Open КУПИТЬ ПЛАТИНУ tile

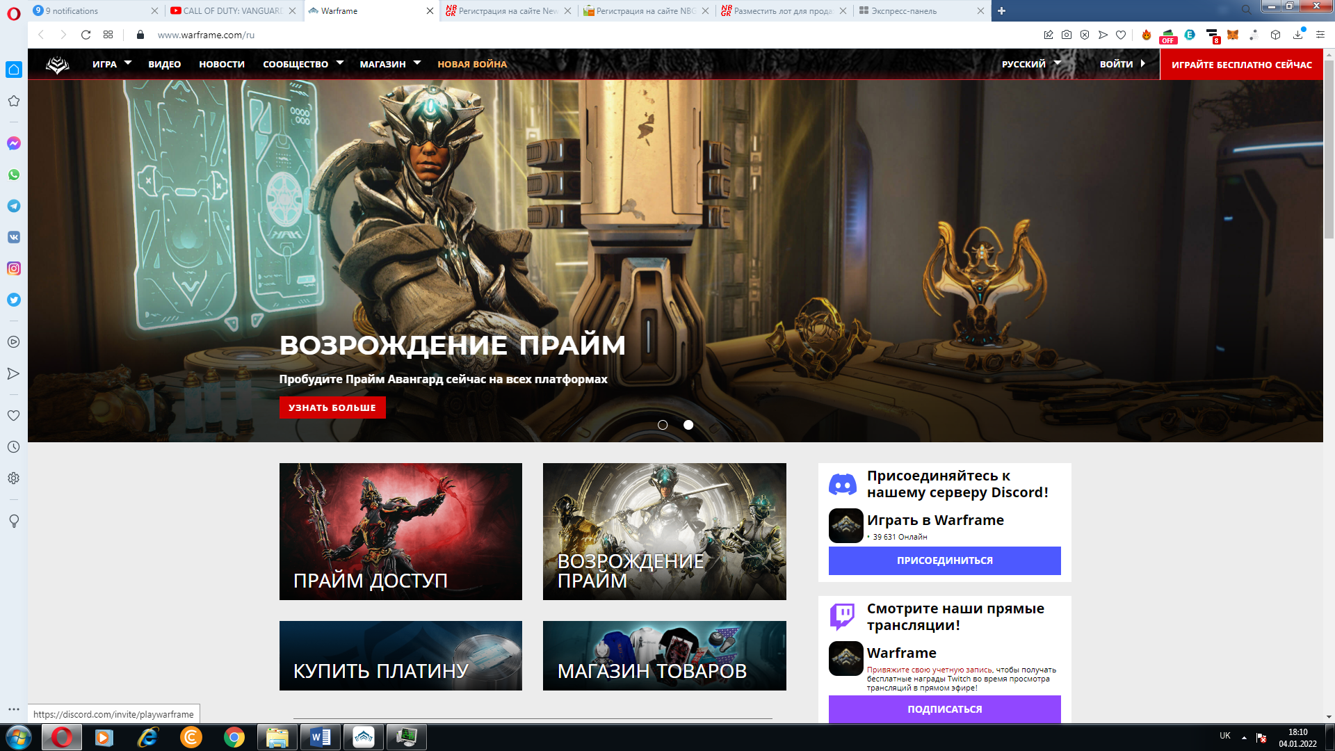click(400, 656)
